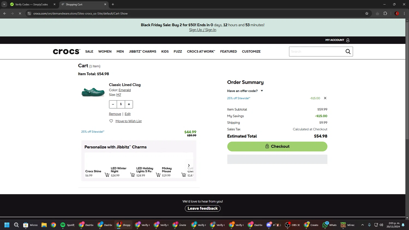
Task: Click M7 size link
Action: pos(119,95)
